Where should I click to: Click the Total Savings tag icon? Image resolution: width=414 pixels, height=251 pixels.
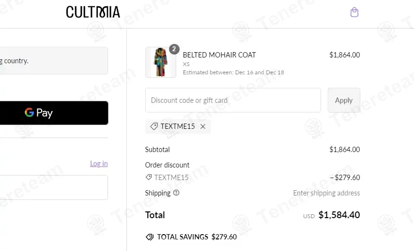[x=150, y=237]
